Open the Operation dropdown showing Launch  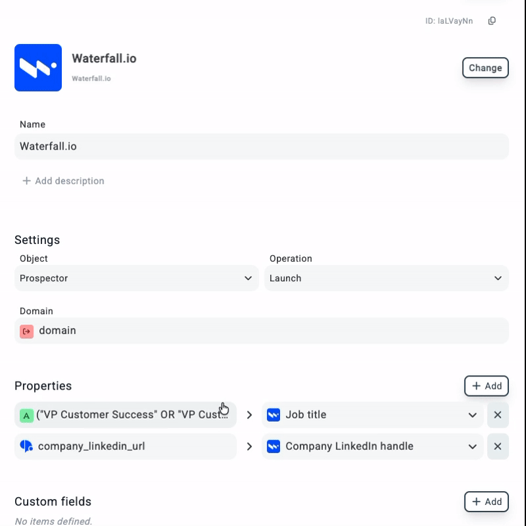(x=387, y=278)
